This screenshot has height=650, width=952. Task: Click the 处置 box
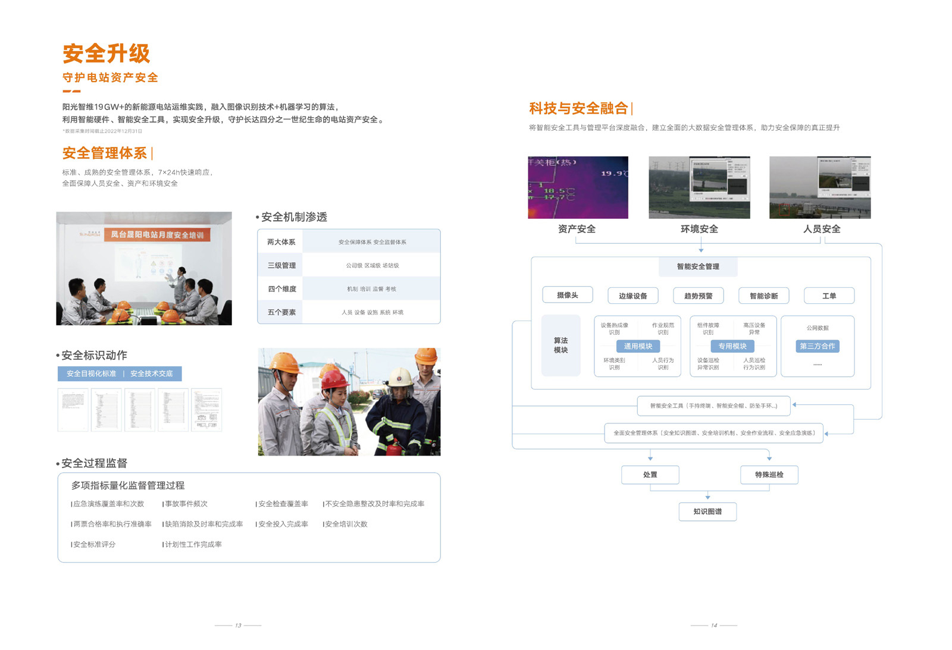pyautogui.click(x=650, y=475)
